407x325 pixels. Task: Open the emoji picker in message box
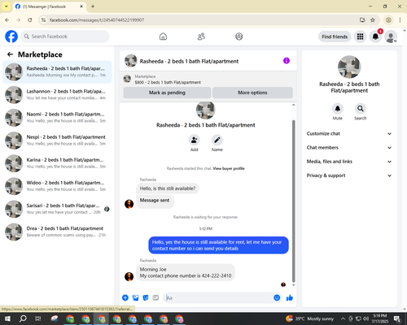pyautogui.click(x=277, y=298)
